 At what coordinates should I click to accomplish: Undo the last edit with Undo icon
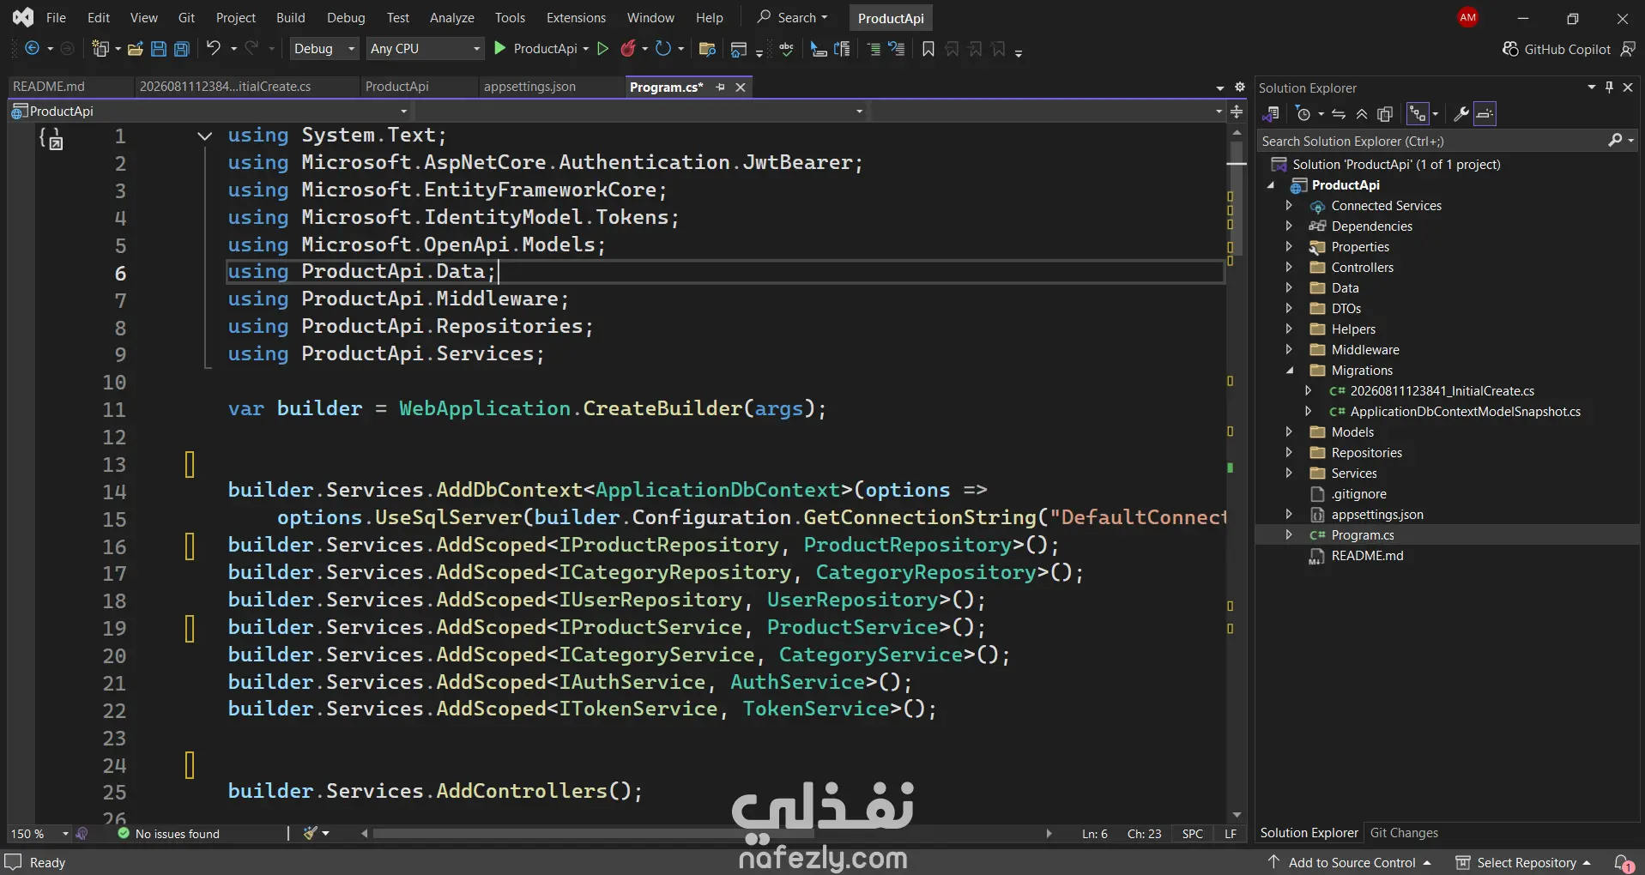coord(214,49)
